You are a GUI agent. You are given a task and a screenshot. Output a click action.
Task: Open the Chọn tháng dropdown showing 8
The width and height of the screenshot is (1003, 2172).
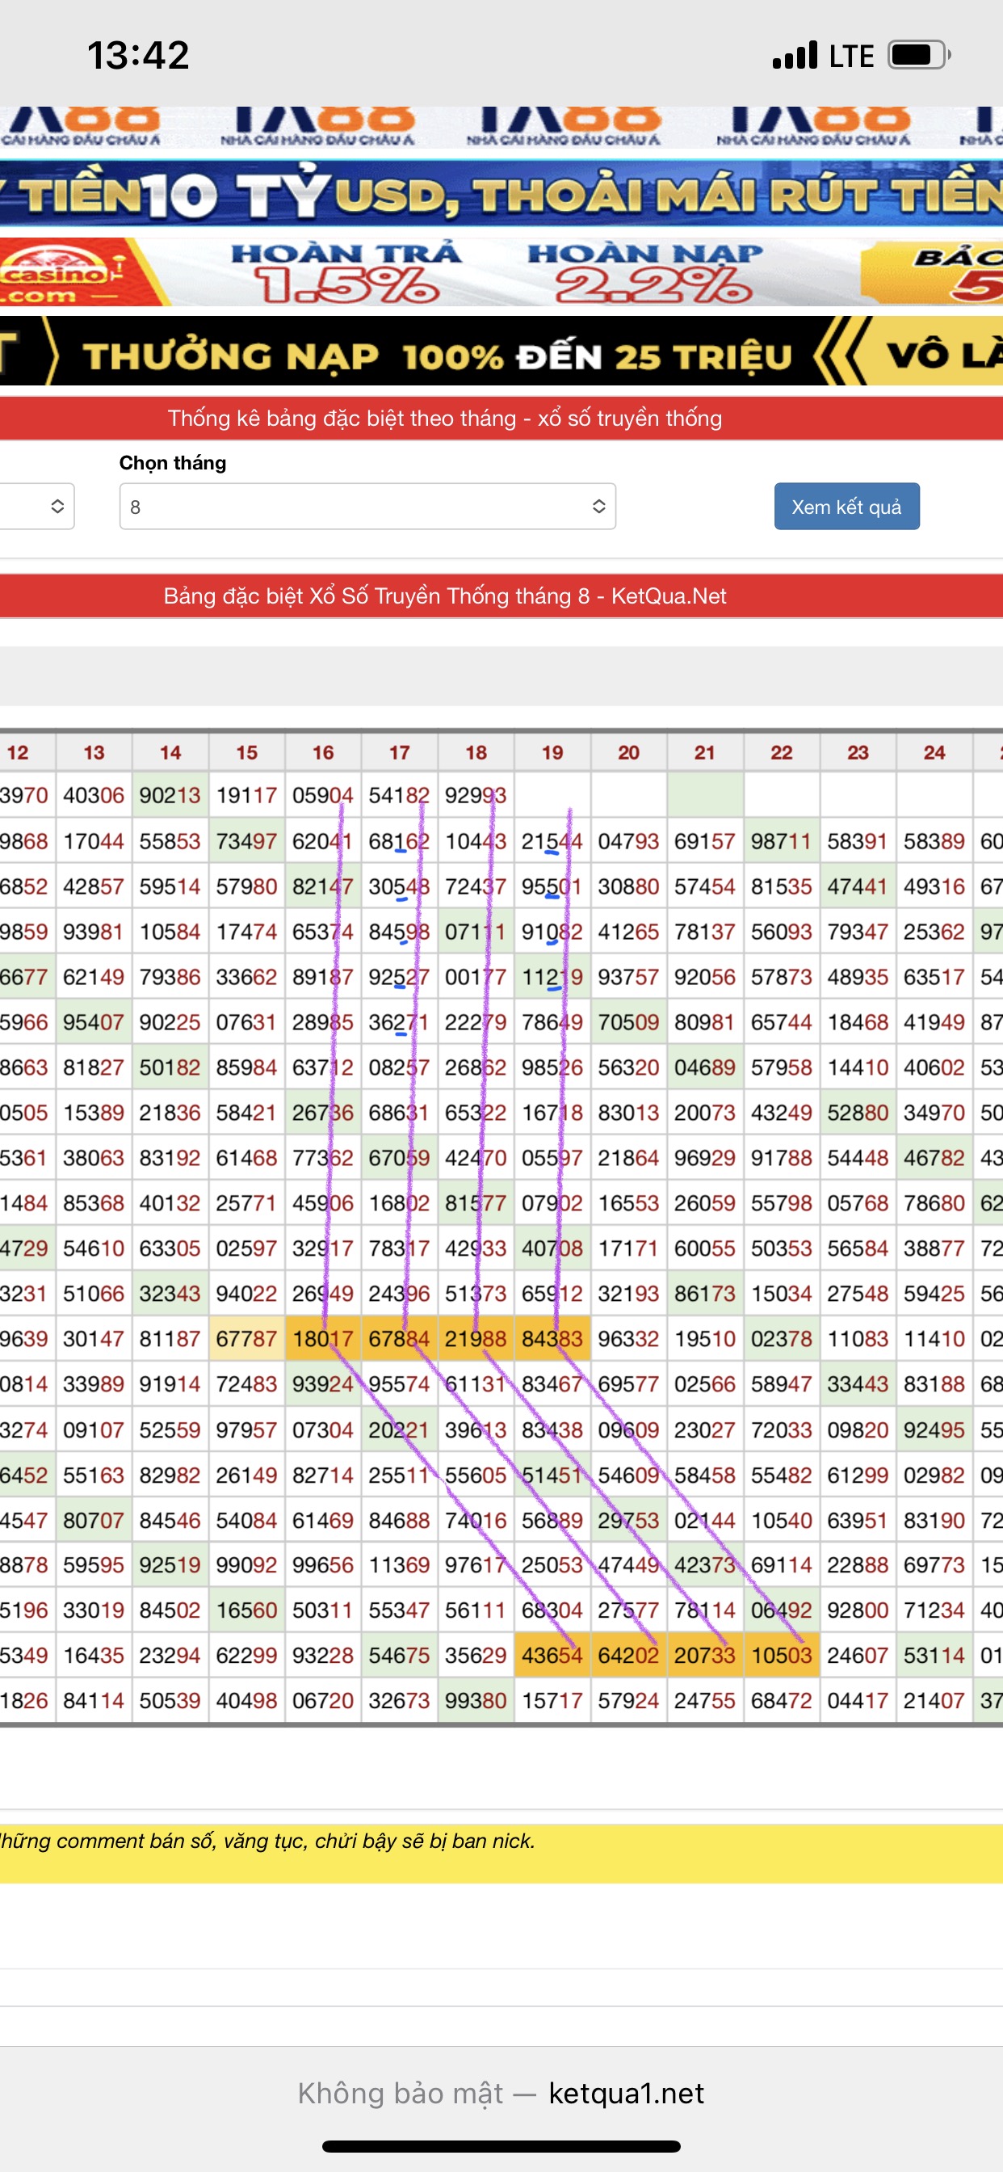pyautogui.click(x=367, y=506)
